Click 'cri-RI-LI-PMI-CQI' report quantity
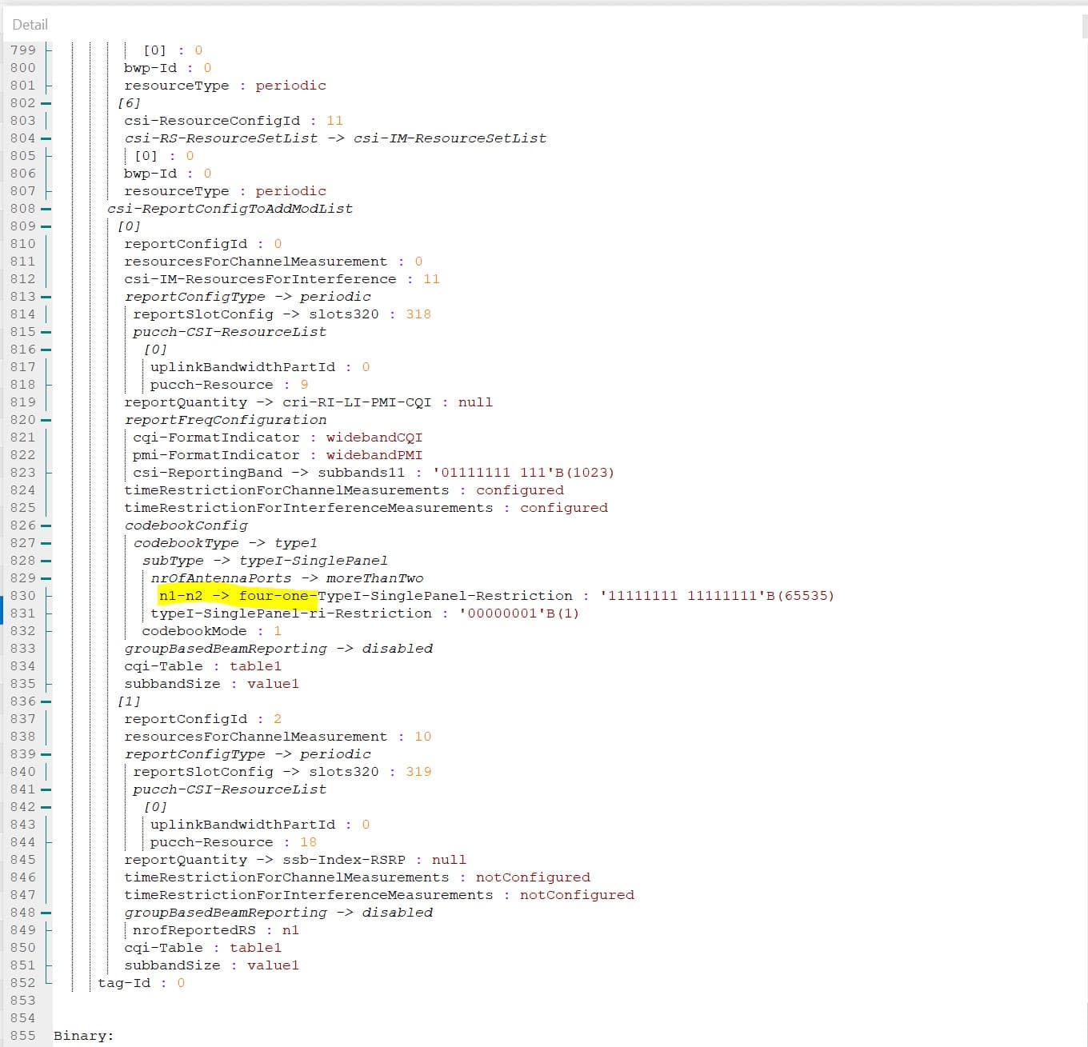Viewport: 1088px width, 1047px height. pyautogui.click(x=357, y=402)
